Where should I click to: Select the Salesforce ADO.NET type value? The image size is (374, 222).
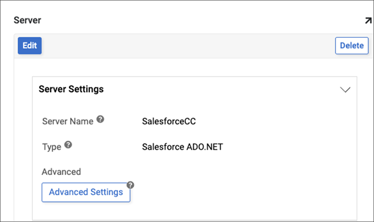182,147
